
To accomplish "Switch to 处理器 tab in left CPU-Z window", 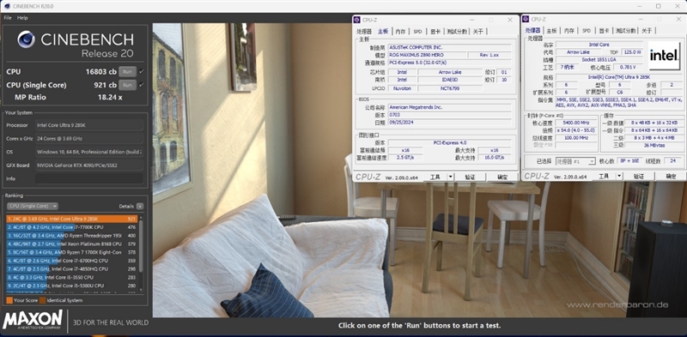I will [x=363, y=32].
